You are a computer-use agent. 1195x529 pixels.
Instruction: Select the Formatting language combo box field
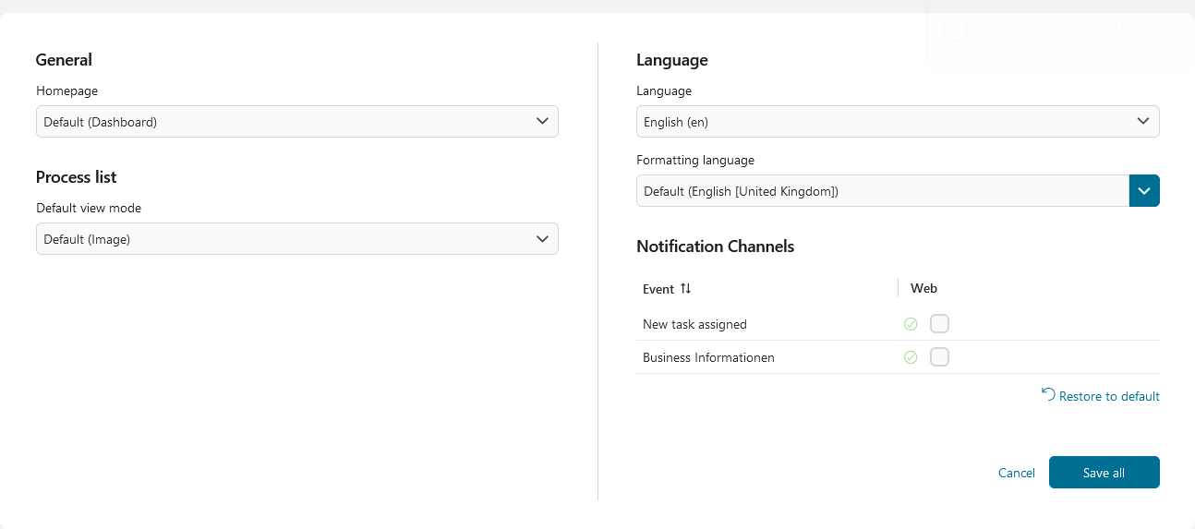click(883, 191)
